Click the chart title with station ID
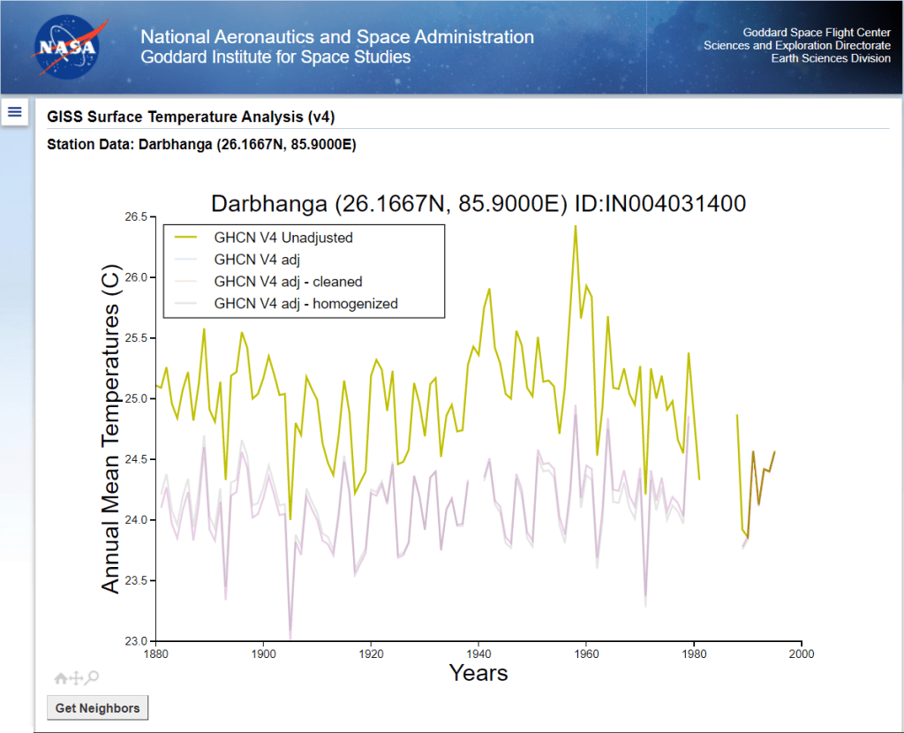Viewport: 904px width, 733px height. click(x=478, y=203)
